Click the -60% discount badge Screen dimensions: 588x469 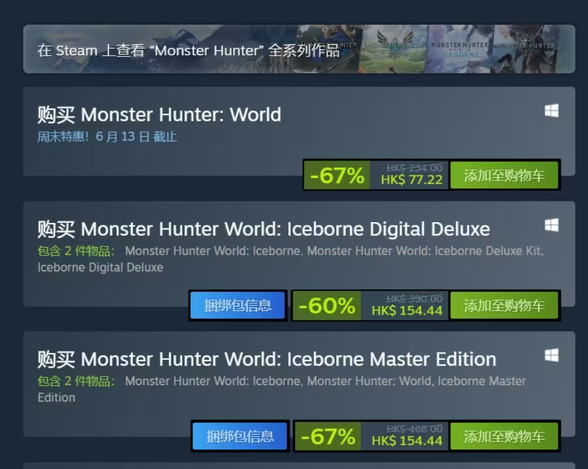click(326, 305)
